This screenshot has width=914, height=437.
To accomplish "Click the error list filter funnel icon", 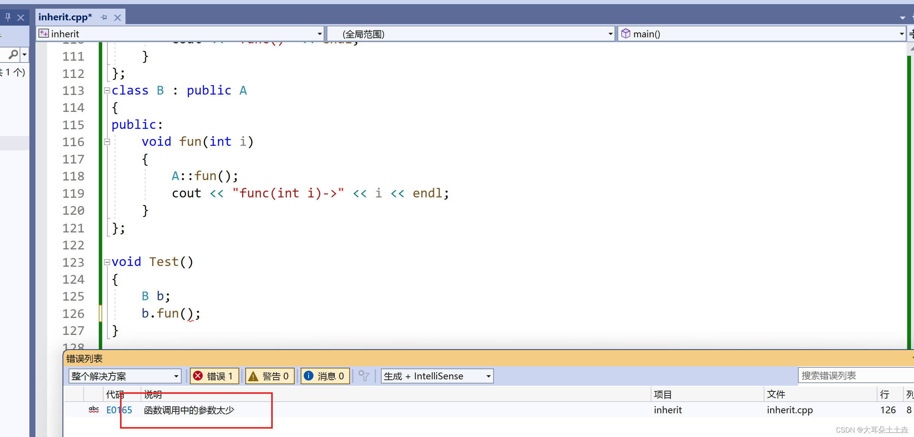I will tap(364, 376).
